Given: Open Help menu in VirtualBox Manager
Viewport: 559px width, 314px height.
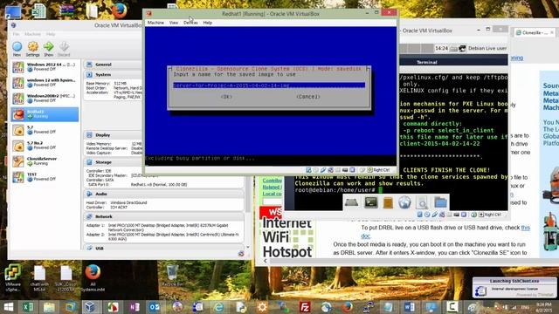Looking at the screenshot, I should [x=51, y=34].
